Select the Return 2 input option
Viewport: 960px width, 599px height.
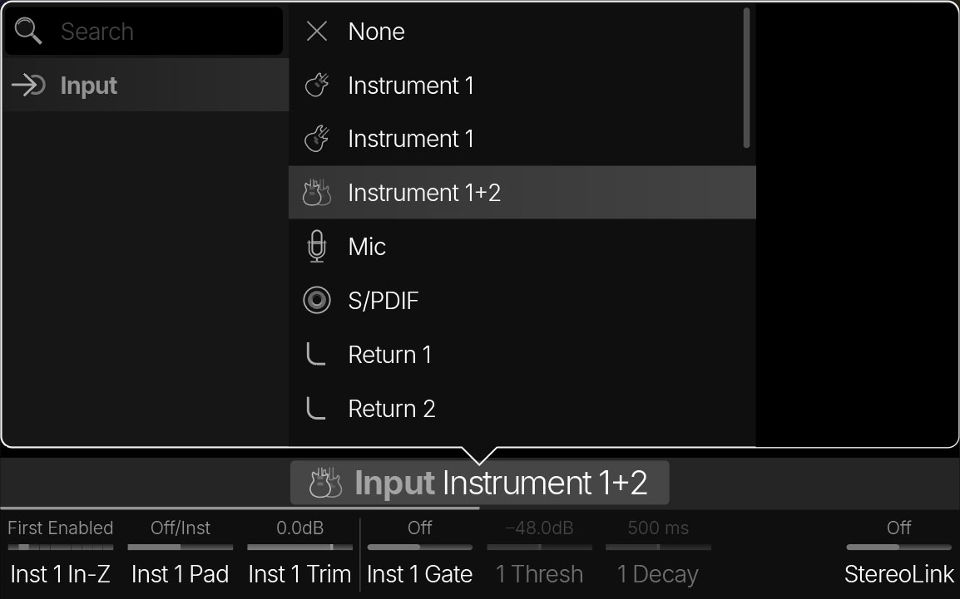[x=391, y=409]
